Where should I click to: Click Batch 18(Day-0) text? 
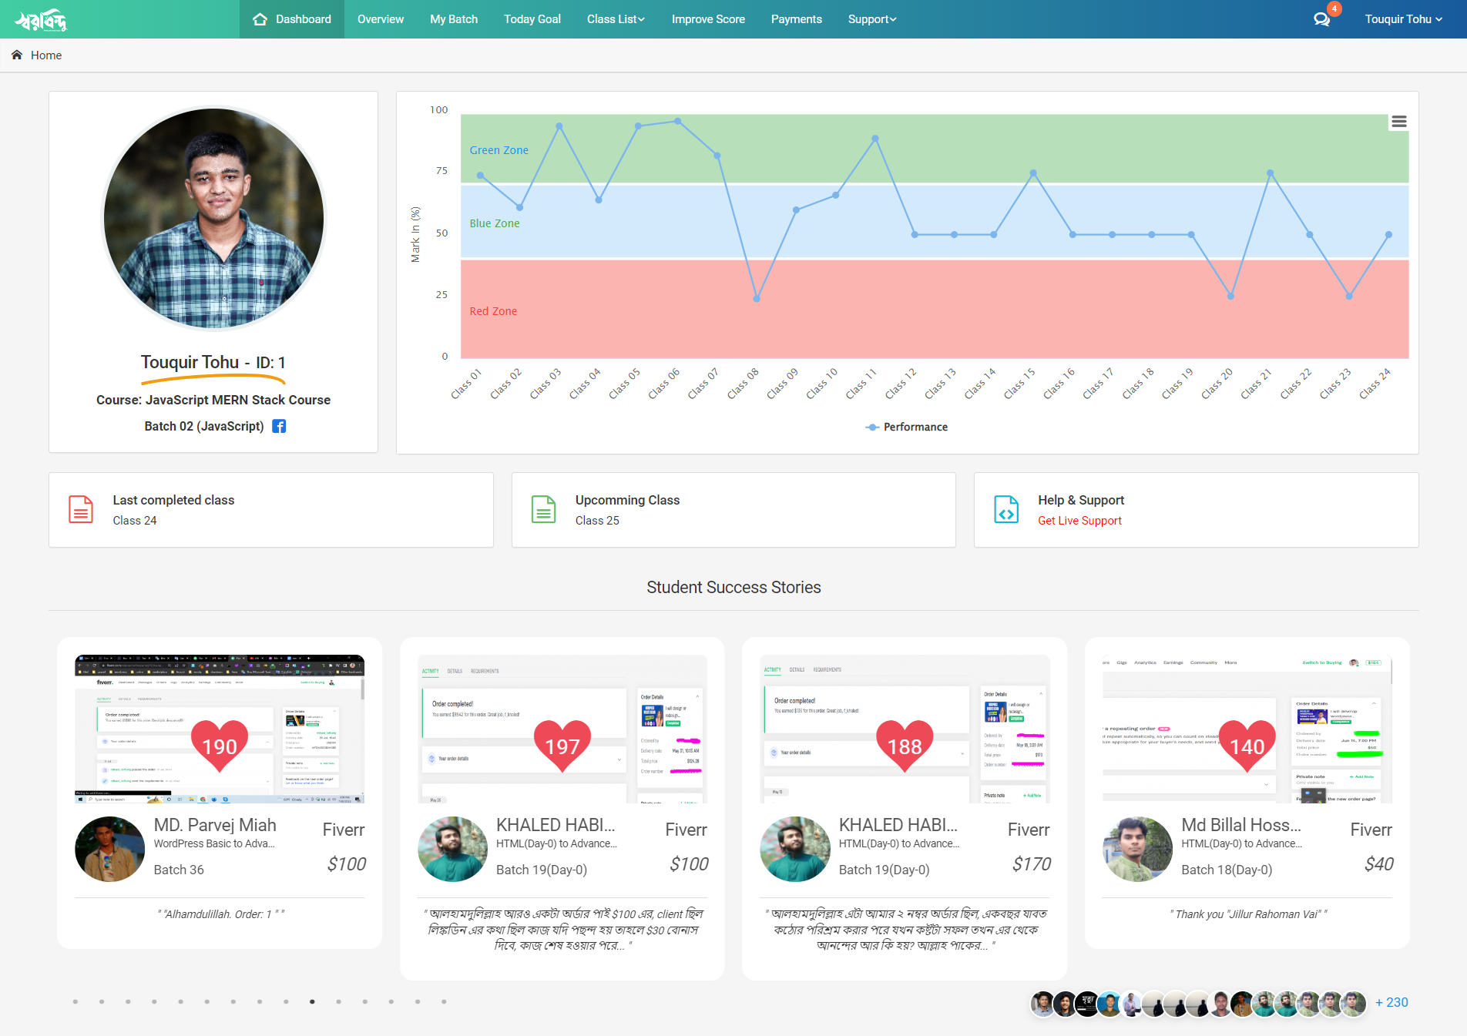(x=1227, y=870)
